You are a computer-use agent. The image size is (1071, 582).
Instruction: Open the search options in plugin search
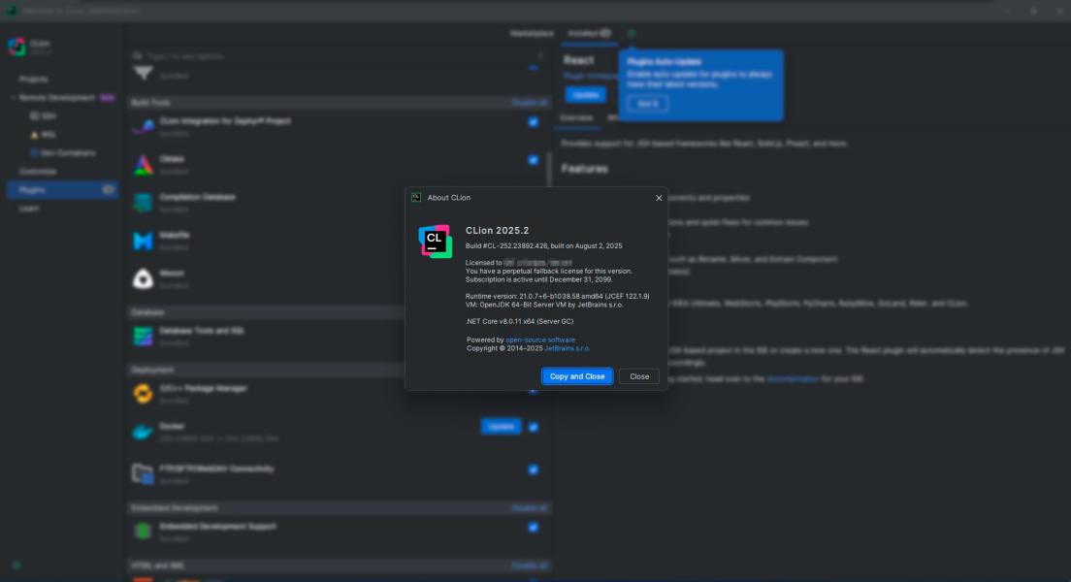tap(137, 56)
